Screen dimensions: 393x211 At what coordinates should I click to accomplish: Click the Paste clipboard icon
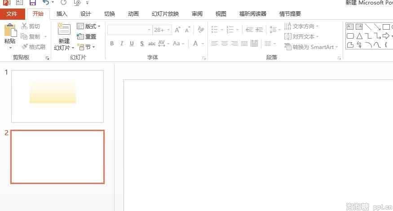pyautogui.click(x=9, y=31)
